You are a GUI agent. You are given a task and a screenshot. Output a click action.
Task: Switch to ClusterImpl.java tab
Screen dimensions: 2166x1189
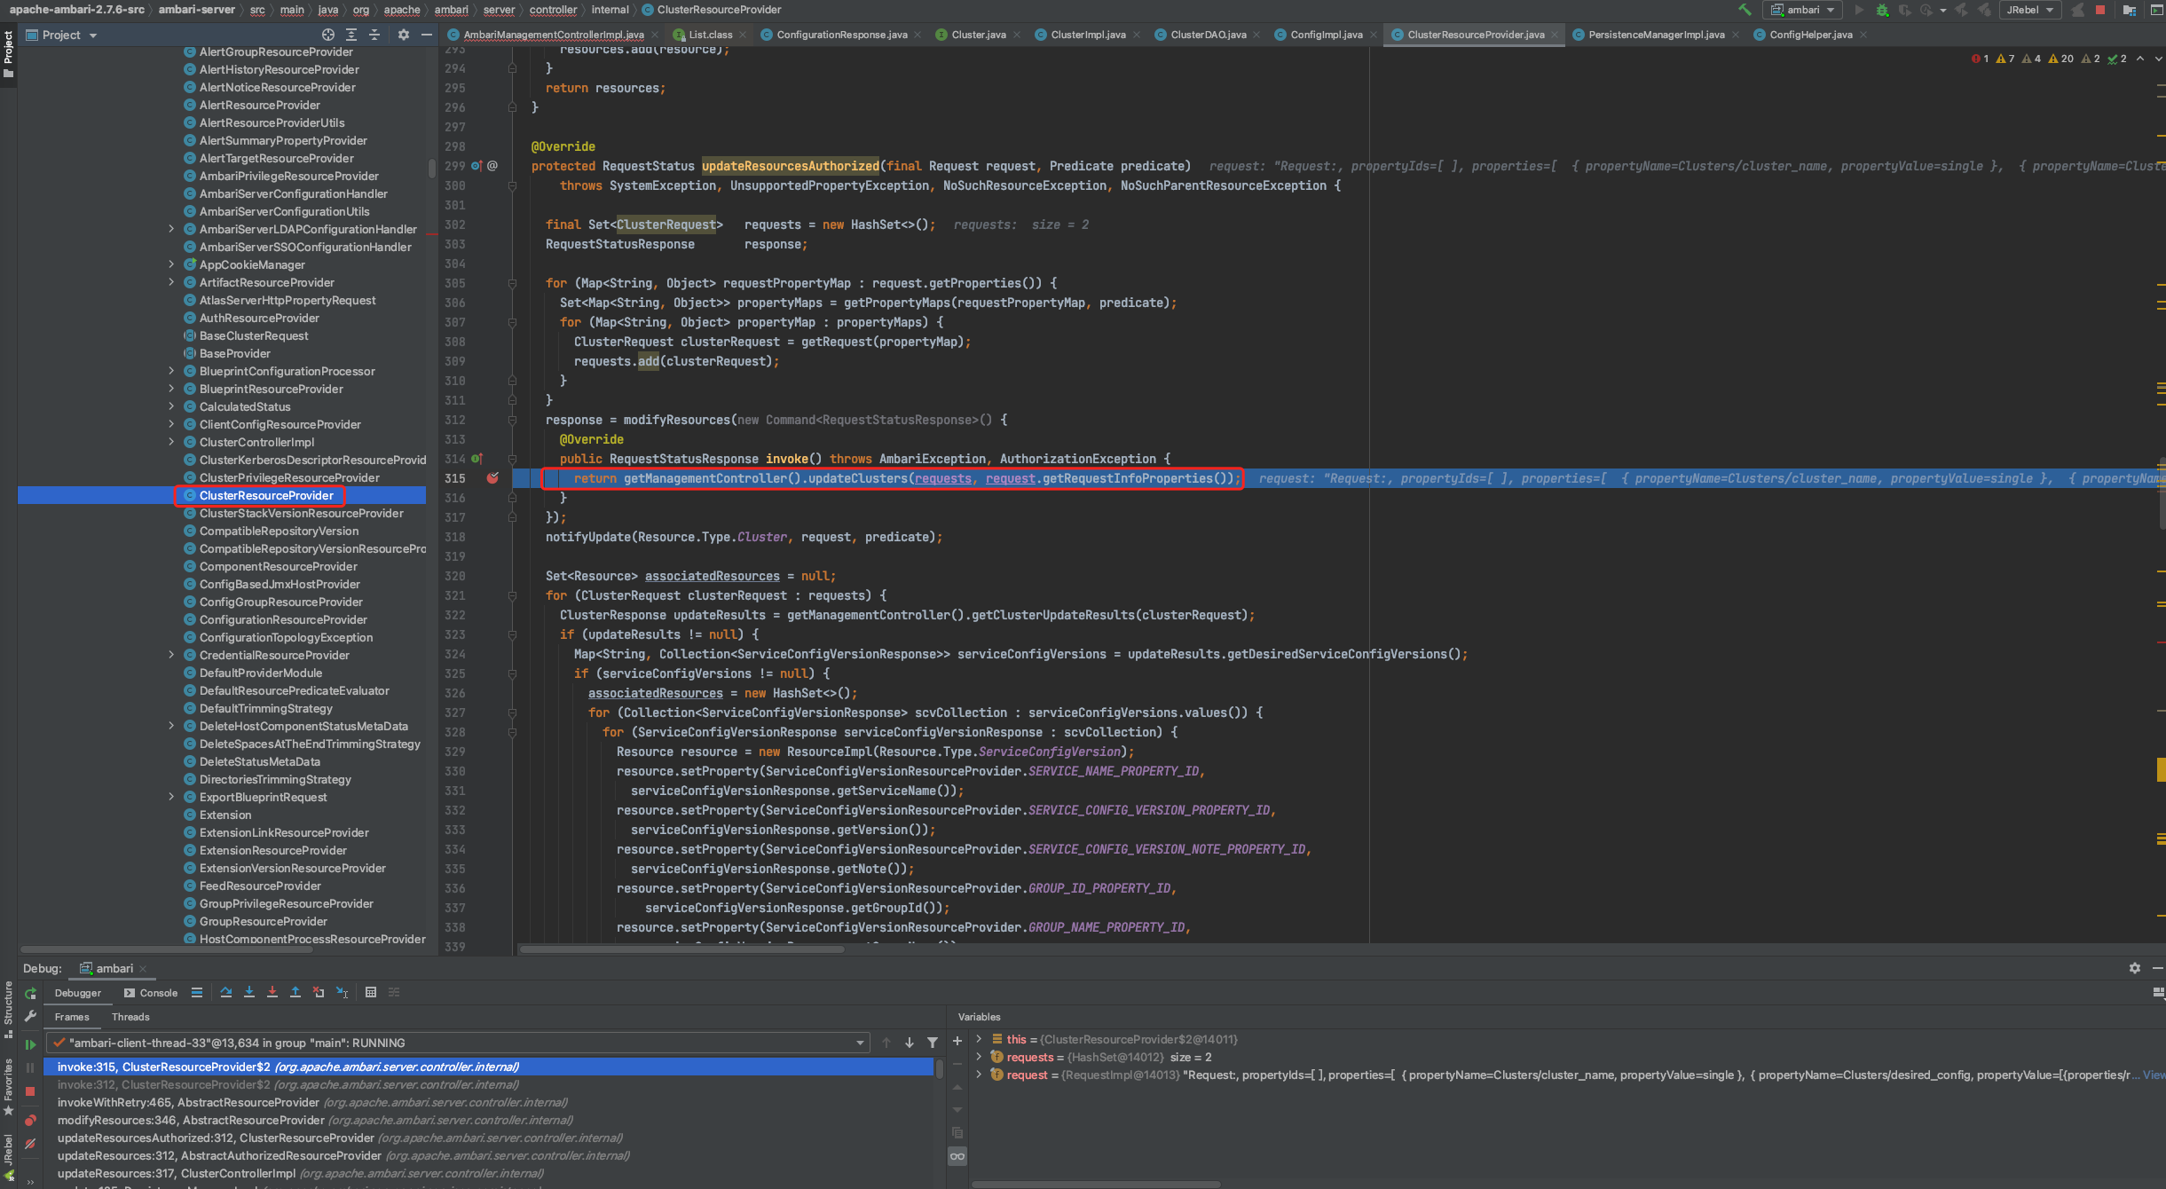tap(1088, 35)
